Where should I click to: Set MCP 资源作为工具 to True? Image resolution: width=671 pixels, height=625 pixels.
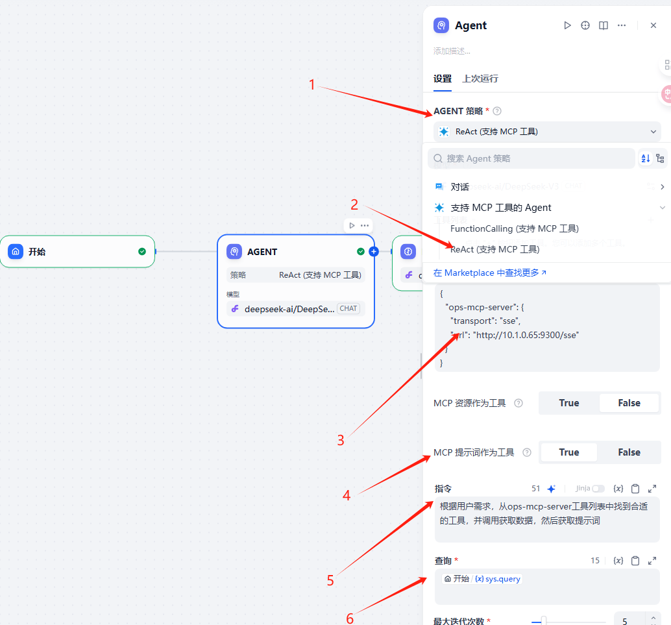click(569, 403)
